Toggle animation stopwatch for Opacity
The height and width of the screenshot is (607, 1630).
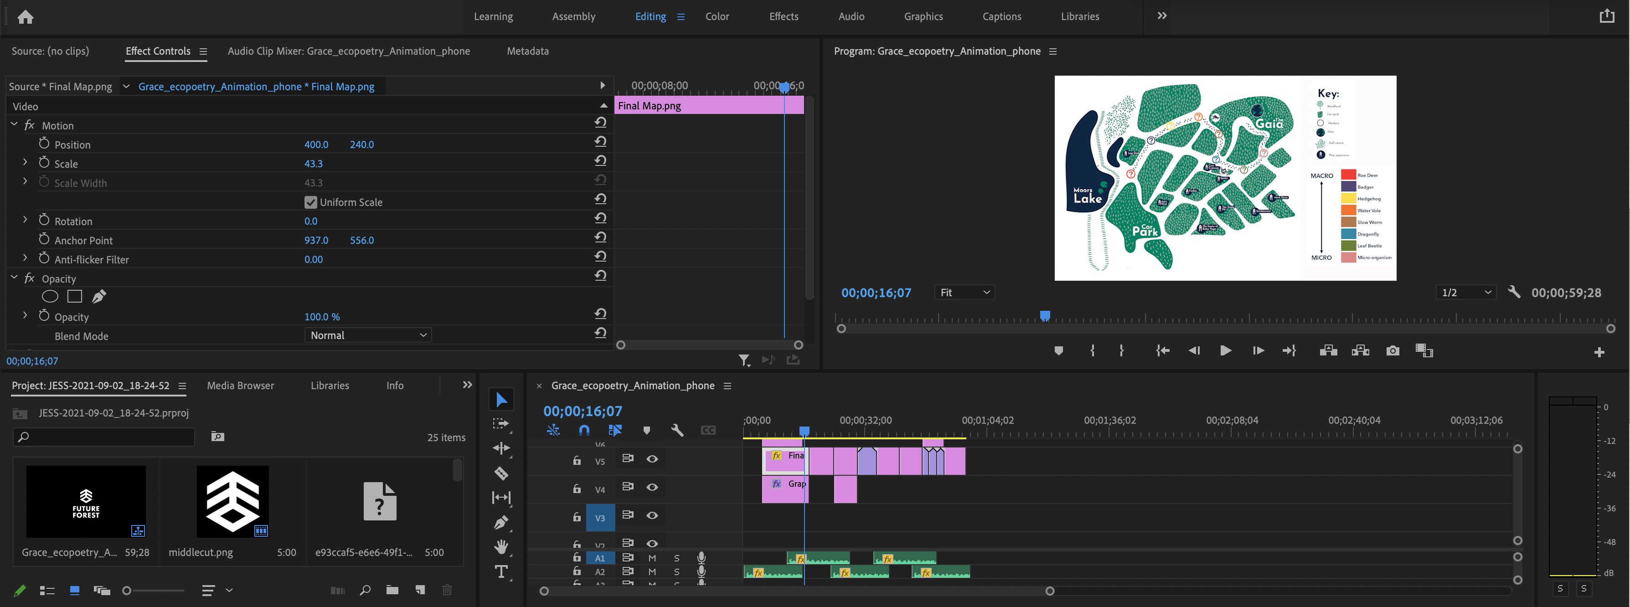pos(44,315)
